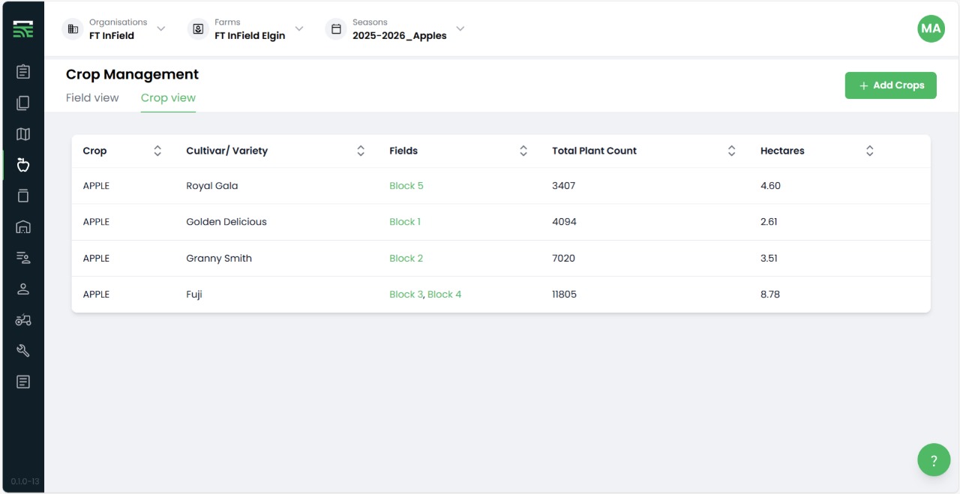Open the report document sidebar icon
Screen dimensions: 960x494
[23, 382]
